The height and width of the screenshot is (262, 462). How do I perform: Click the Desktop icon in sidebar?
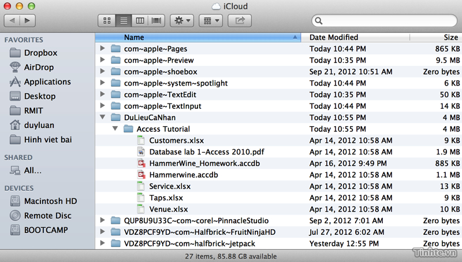point(15,96)
